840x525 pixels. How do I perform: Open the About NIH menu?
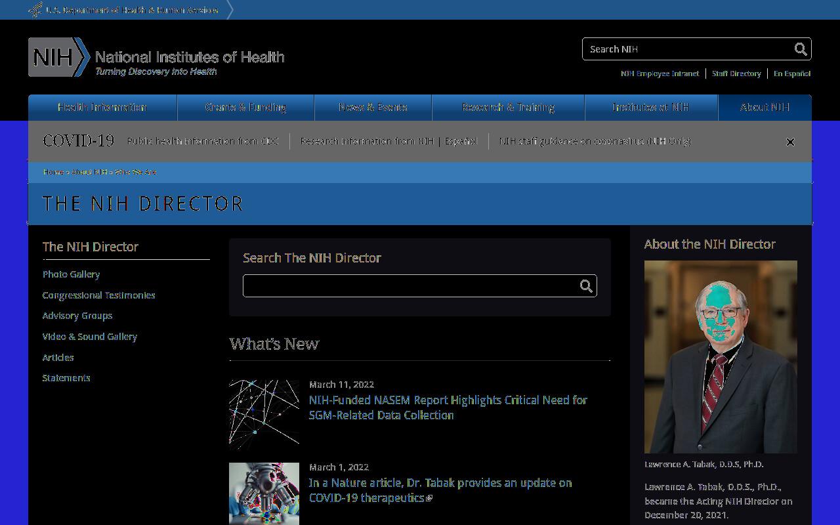(765, 108)
